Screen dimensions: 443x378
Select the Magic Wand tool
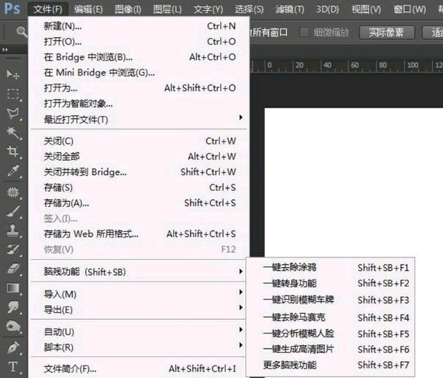click(13, 132)
